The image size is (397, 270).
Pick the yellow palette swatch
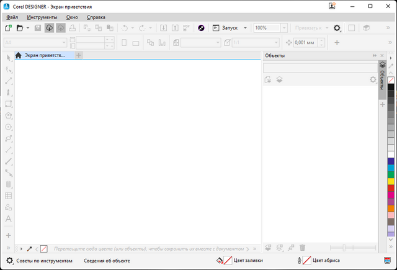tap(391, 181)
